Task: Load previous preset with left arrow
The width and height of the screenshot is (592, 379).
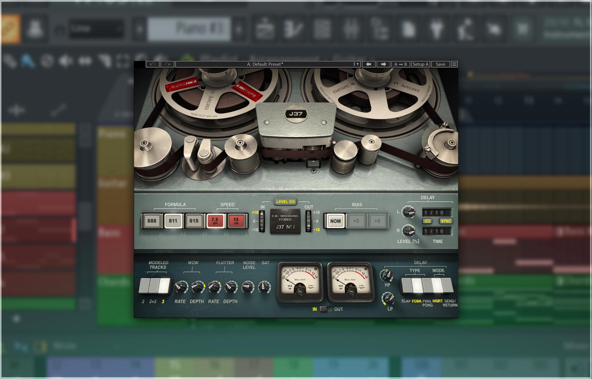Action: point(368,64)
